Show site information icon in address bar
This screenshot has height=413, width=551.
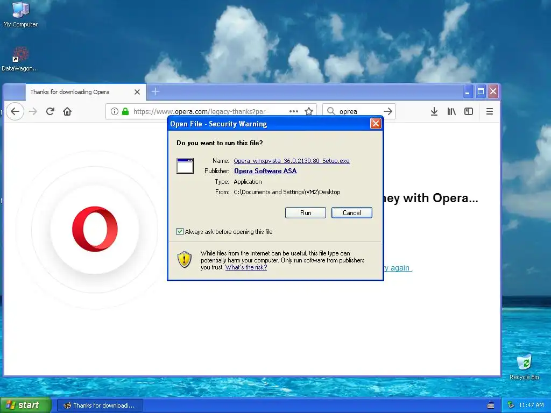tap(114, 111)
